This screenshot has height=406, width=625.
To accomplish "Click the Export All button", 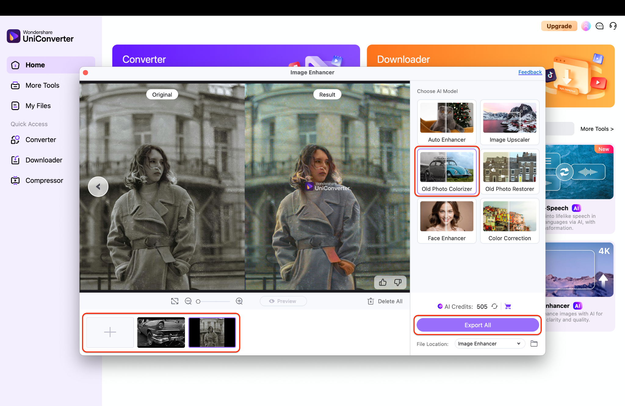I will click(x=478, y=325).
